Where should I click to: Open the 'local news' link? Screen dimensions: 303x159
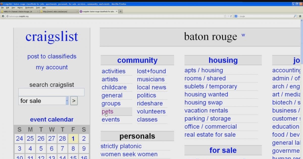click(x=151, y=87)
